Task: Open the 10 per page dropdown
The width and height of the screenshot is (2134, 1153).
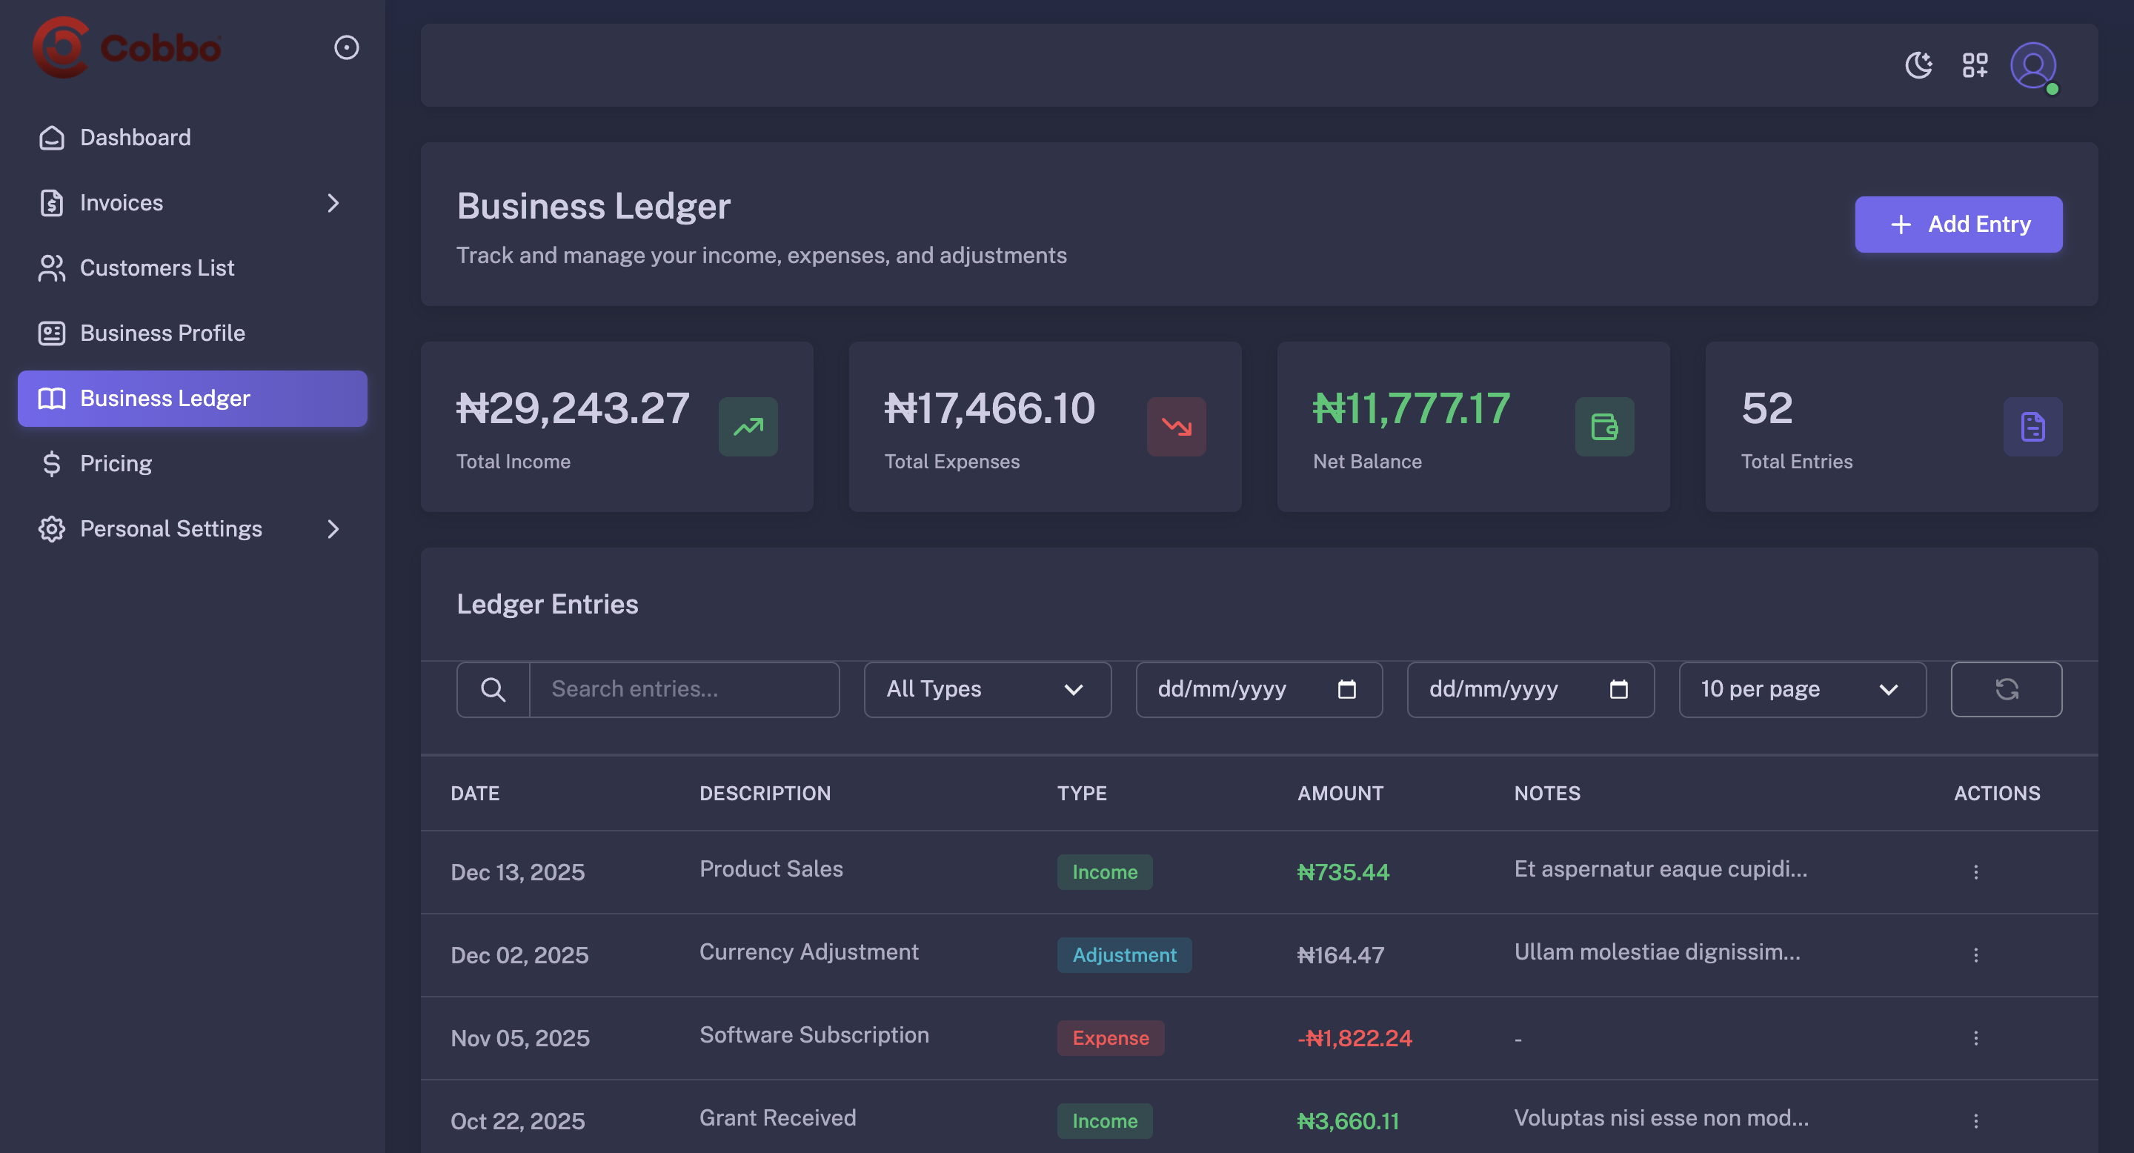Action: point(1801,689)
